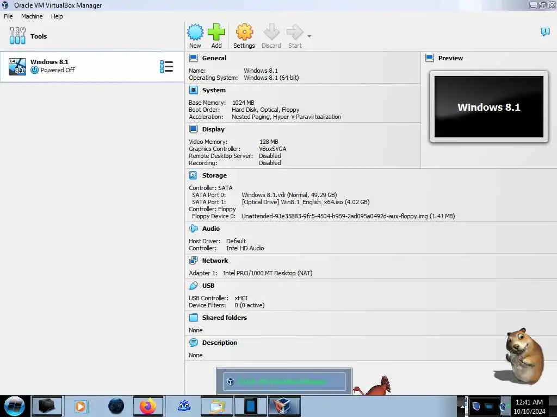Click the Unattended aux-floppy.img floppy device entry

348,216
